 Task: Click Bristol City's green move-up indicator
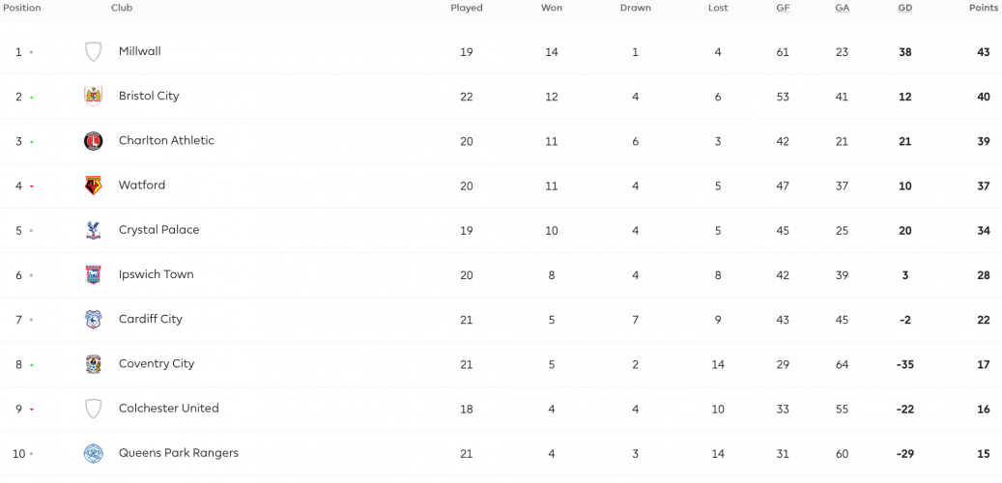click(31, 98)
